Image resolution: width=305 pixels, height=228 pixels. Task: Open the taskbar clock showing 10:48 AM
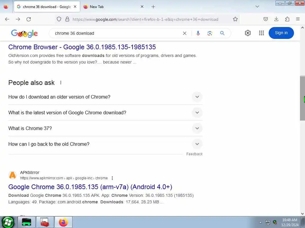(x=290, y=222)
